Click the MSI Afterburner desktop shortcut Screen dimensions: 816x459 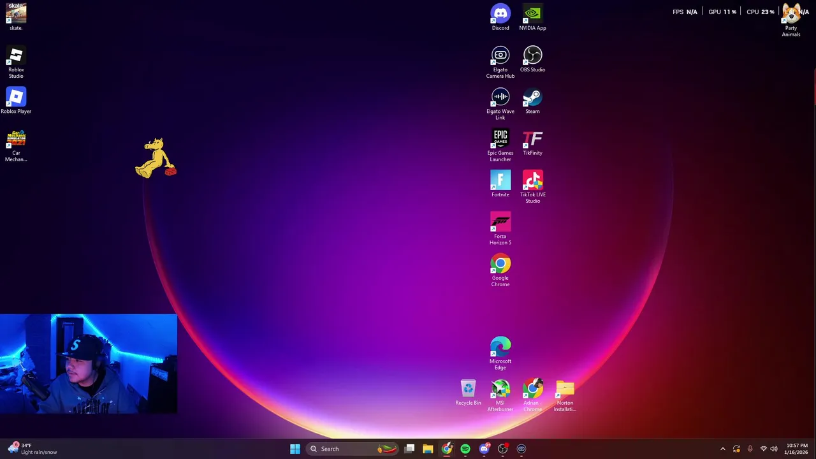[x=500, y=396]
